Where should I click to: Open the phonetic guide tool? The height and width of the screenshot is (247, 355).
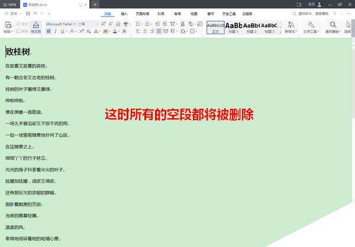tap(125, 24)
